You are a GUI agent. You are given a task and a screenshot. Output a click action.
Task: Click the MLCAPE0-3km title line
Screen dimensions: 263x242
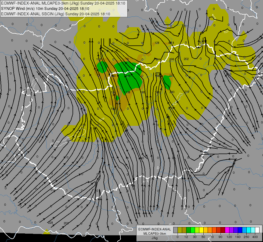(63, 3)
